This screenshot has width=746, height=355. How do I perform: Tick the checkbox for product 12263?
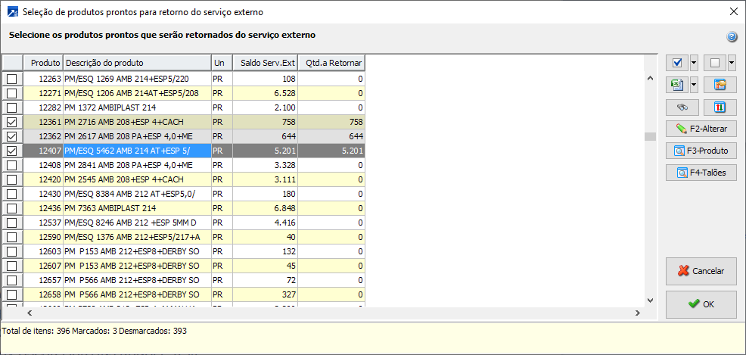click(x=12, y=79)
